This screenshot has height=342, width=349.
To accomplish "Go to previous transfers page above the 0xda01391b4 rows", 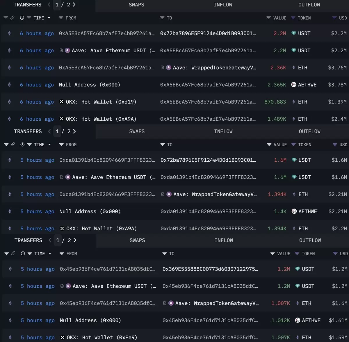I will pos(49,131).
